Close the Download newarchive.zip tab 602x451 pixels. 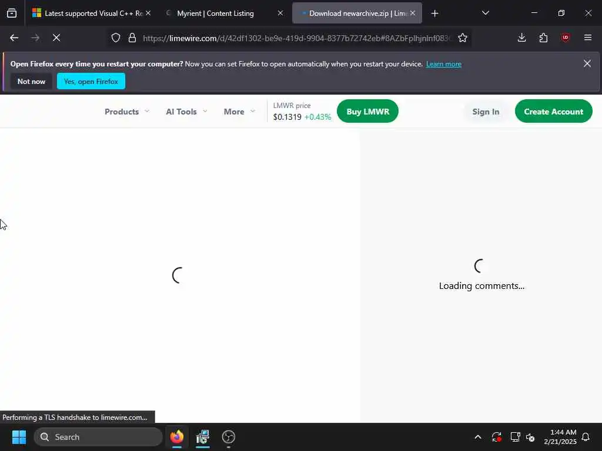pos(413,13)
